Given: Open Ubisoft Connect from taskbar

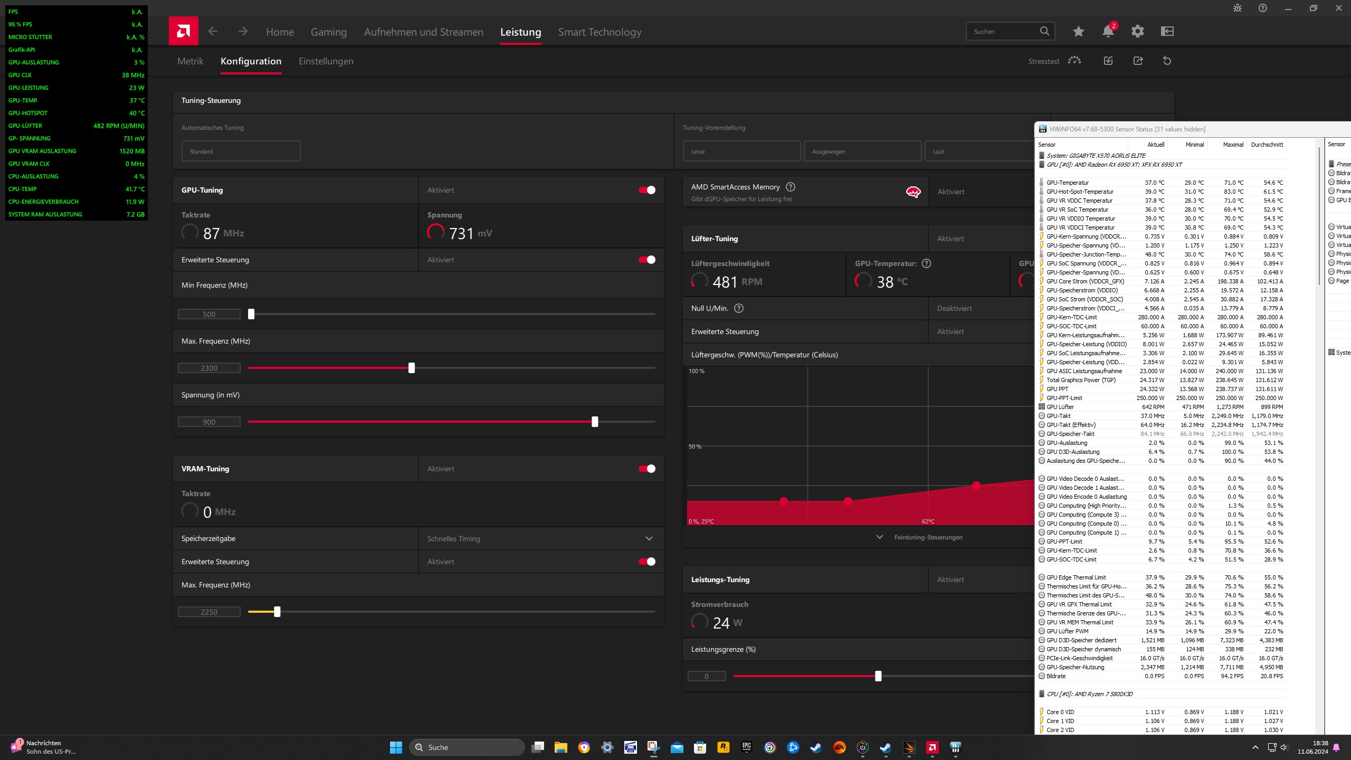Looking at the screenshot, I should click(770, 747).
